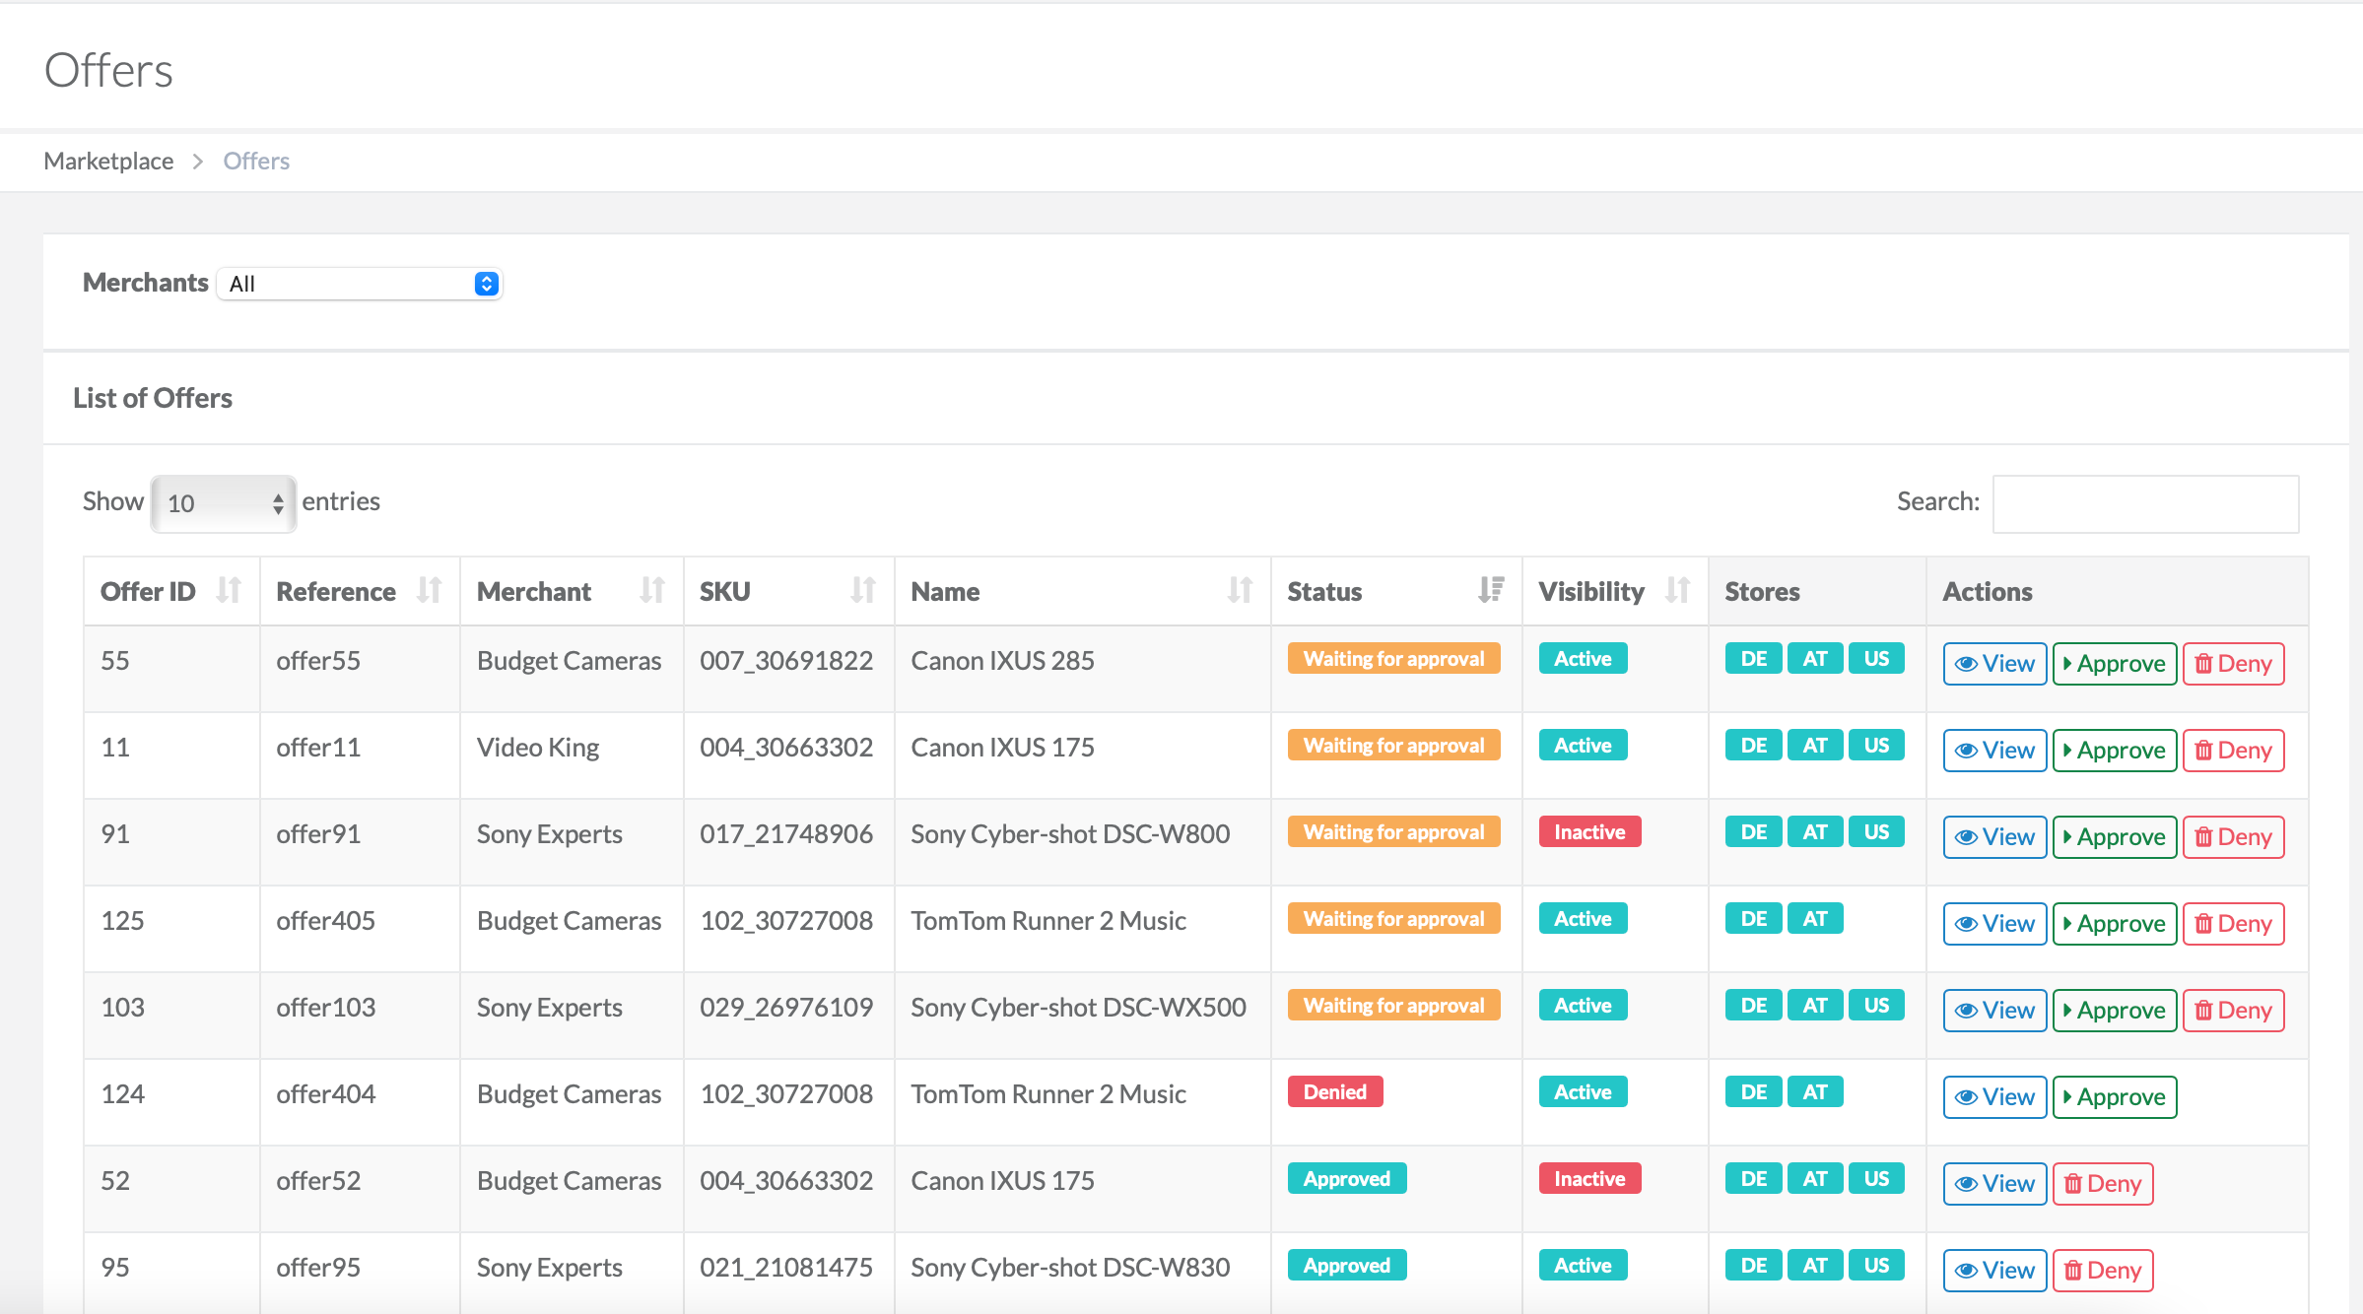Select Sony Experts cell in offer103 row

click(572, 1016)
